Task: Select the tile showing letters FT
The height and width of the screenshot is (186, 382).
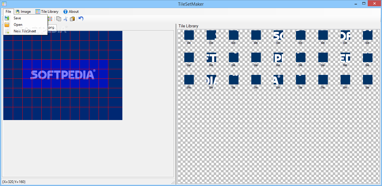Action: click(x=211, y=57)
